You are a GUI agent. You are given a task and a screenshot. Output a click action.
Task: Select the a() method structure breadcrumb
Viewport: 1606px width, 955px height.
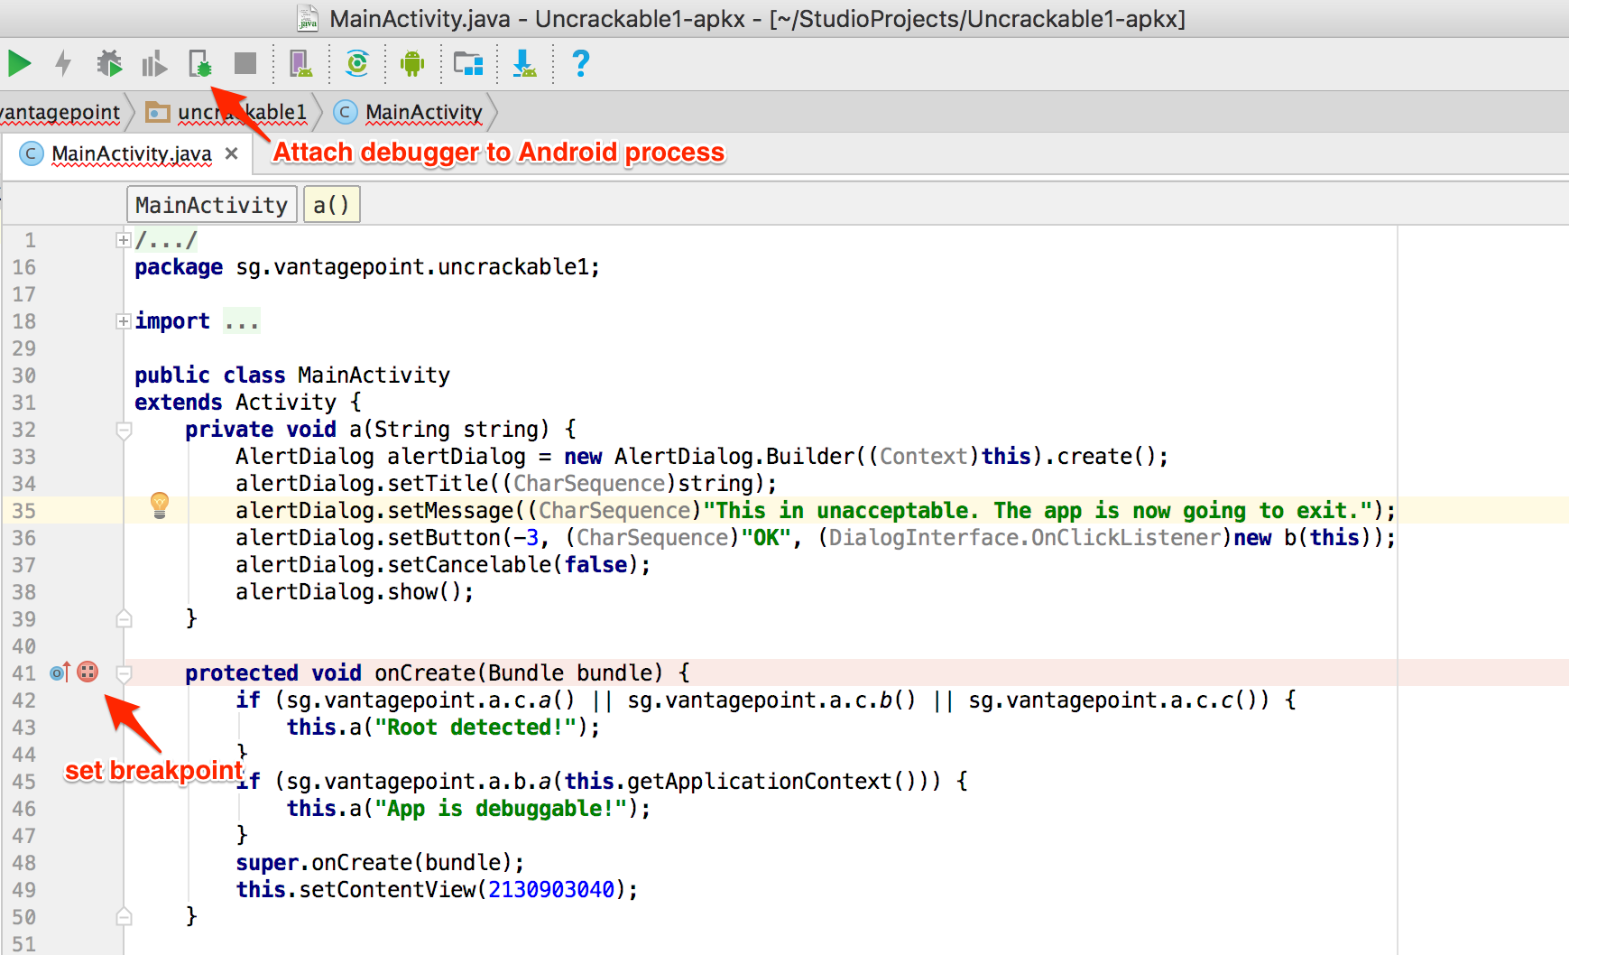click(x=331, y=205)
